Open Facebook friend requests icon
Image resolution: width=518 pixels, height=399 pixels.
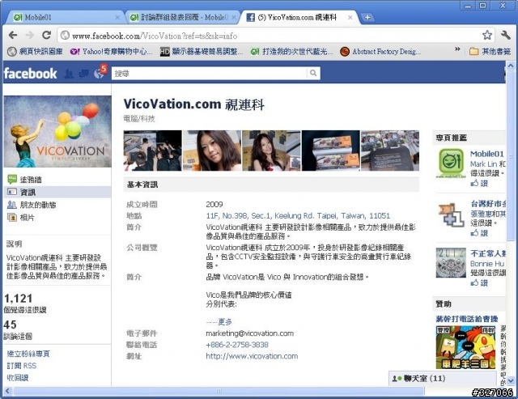point(69,74)
